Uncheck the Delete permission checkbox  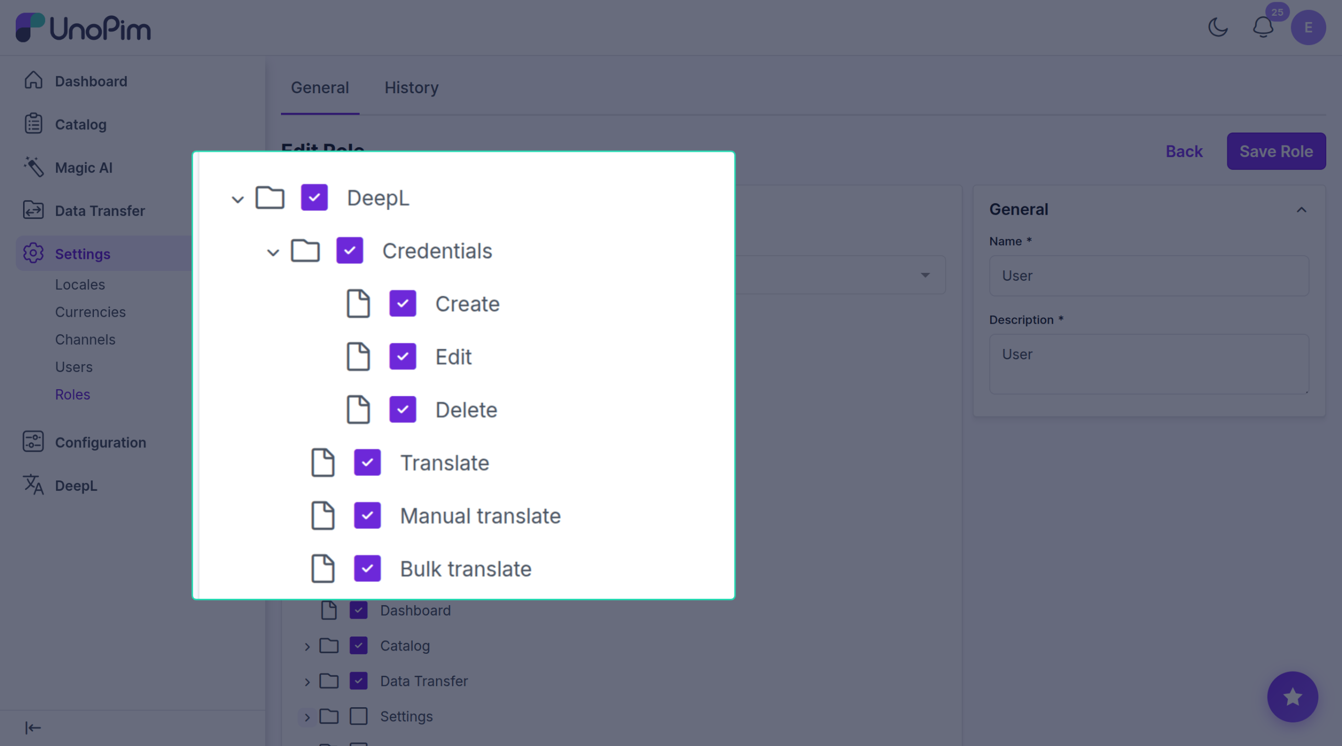tap(403, 409)
